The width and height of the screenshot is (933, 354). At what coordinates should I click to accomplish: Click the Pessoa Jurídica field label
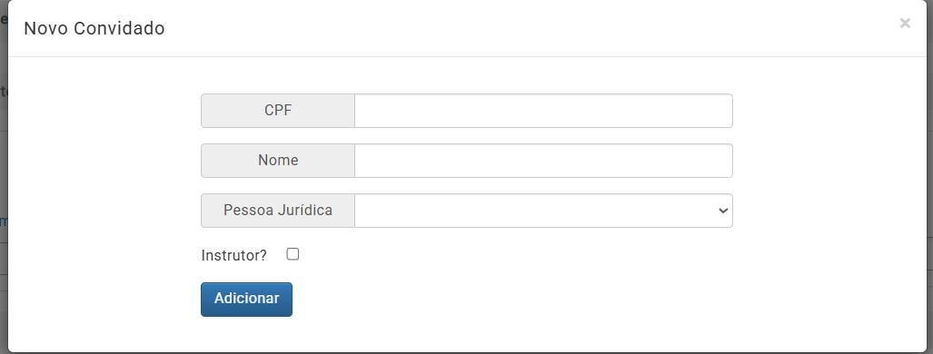tap(278, 211)
